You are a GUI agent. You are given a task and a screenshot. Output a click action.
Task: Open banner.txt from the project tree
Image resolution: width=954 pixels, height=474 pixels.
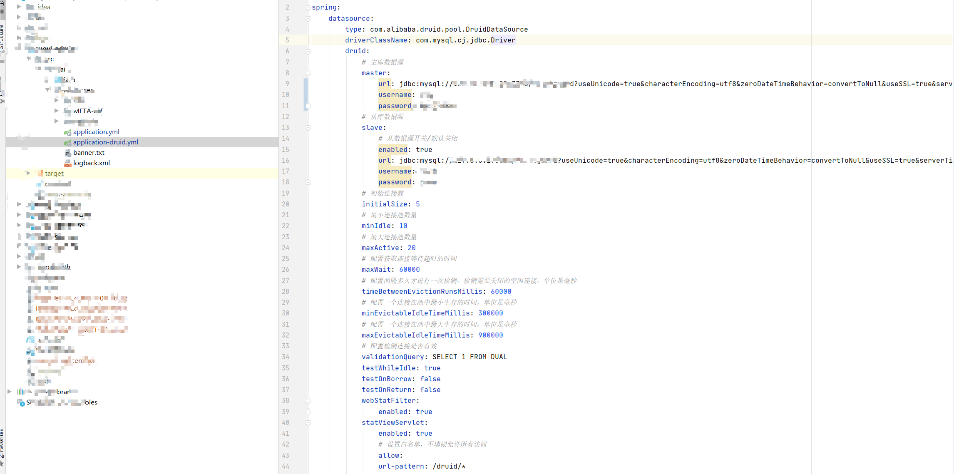(89, 152)
